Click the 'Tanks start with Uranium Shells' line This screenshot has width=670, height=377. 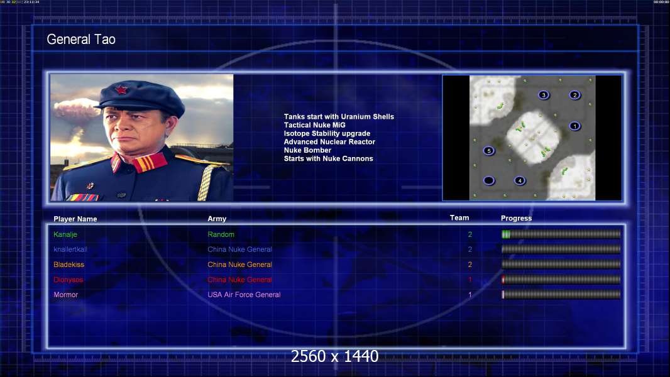tap(339, 117)
